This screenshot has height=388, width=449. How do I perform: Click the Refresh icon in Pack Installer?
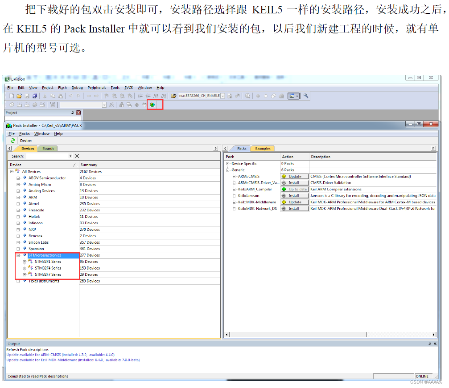tap(13, 141)
